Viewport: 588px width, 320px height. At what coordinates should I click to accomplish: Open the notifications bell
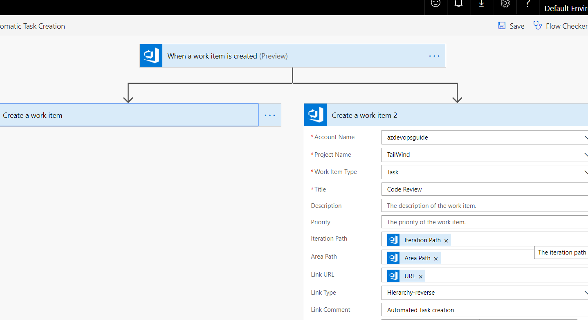[458, 3]
